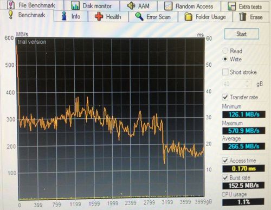Click the Error Scan magnifier icon
271x210 pixels.
(139, 17)
